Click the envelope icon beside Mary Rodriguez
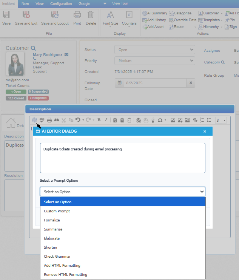239x280 pixels. [x=66, y=55]
